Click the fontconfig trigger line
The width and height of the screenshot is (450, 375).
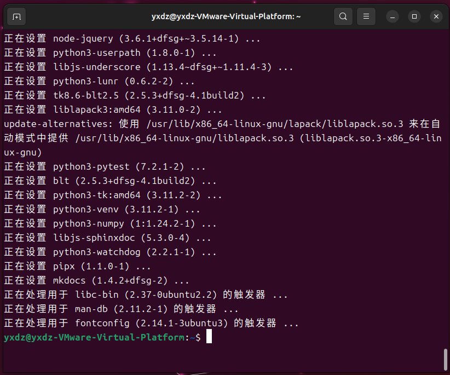pyautogui.click(x=151, y=323)
